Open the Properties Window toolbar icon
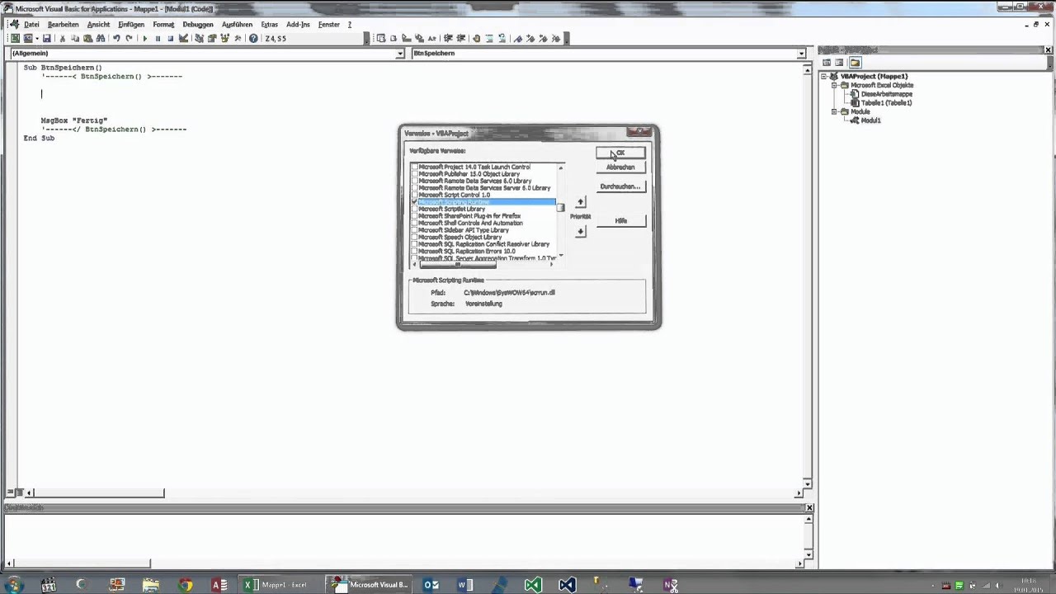1056x594 pixels. (211, 38)
